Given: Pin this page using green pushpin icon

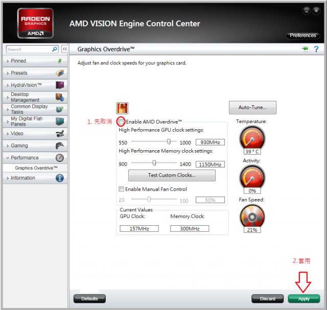Looking at the screenshot, I should point(305,49).
